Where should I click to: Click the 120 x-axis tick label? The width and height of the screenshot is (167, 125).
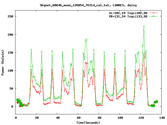(141, 118)
